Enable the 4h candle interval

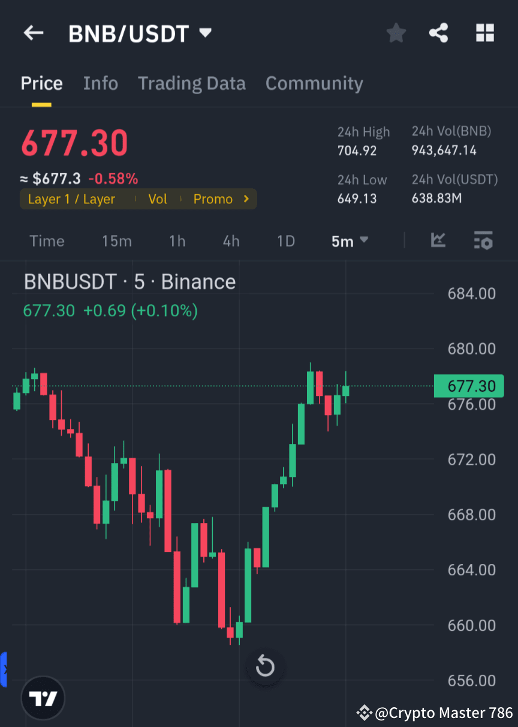click(x=231, y=241)
